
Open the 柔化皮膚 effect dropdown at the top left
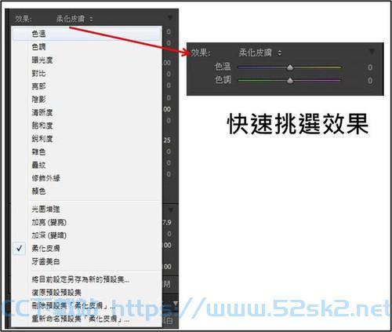pyautogui.click(x=74, y=19)
